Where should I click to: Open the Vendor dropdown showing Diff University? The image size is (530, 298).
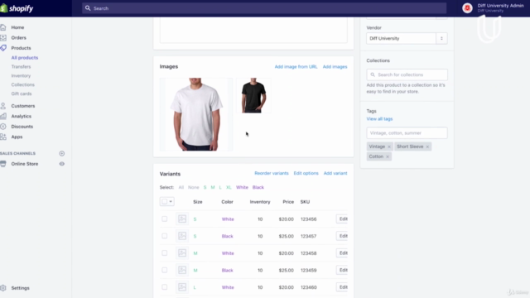click(407, 38)
